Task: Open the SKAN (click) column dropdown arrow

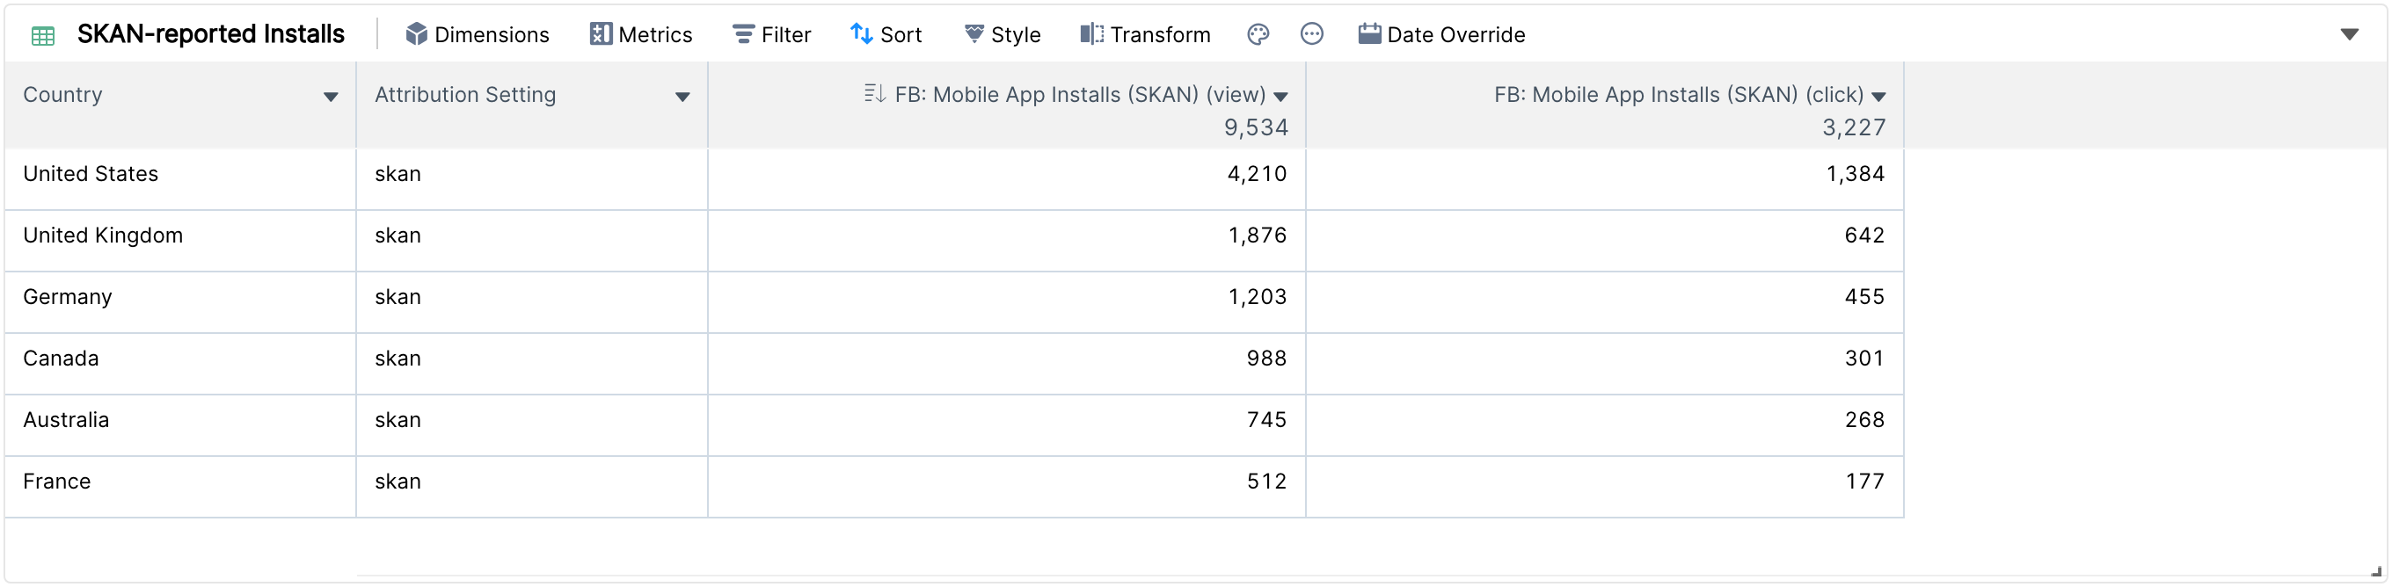Action: click(1878, 98)
